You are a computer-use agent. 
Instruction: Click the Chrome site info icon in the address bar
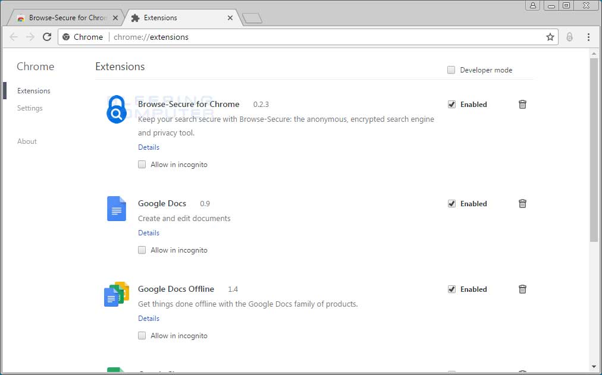point(66,37)
